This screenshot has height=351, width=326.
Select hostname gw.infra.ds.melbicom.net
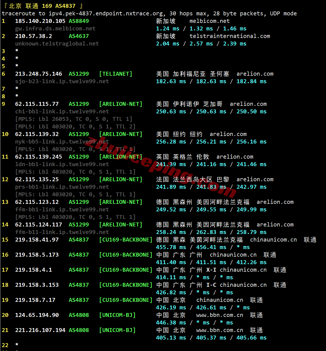(55, 28)
